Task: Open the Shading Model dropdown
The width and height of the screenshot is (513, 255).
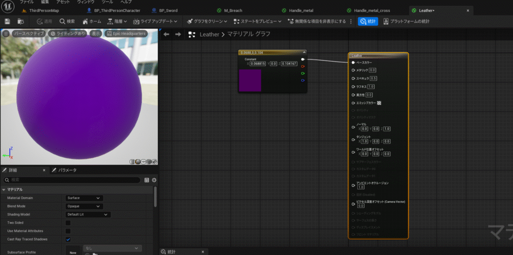Action: point(88,214)
